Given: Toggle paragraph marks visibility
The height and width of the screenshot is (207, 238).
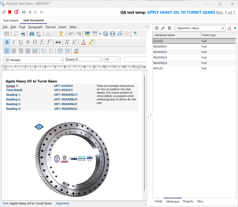Looking at the screenshot, I should 135,34.
